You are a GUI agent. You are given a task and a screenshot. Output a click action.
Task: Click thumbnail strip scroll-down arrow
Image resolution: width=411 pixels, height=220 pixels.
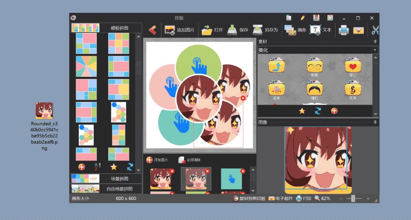[253, 191]
